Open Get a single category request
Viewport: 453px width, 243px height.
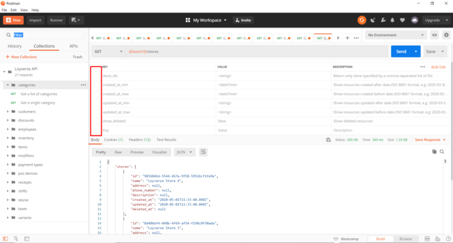tap(37, 103)
